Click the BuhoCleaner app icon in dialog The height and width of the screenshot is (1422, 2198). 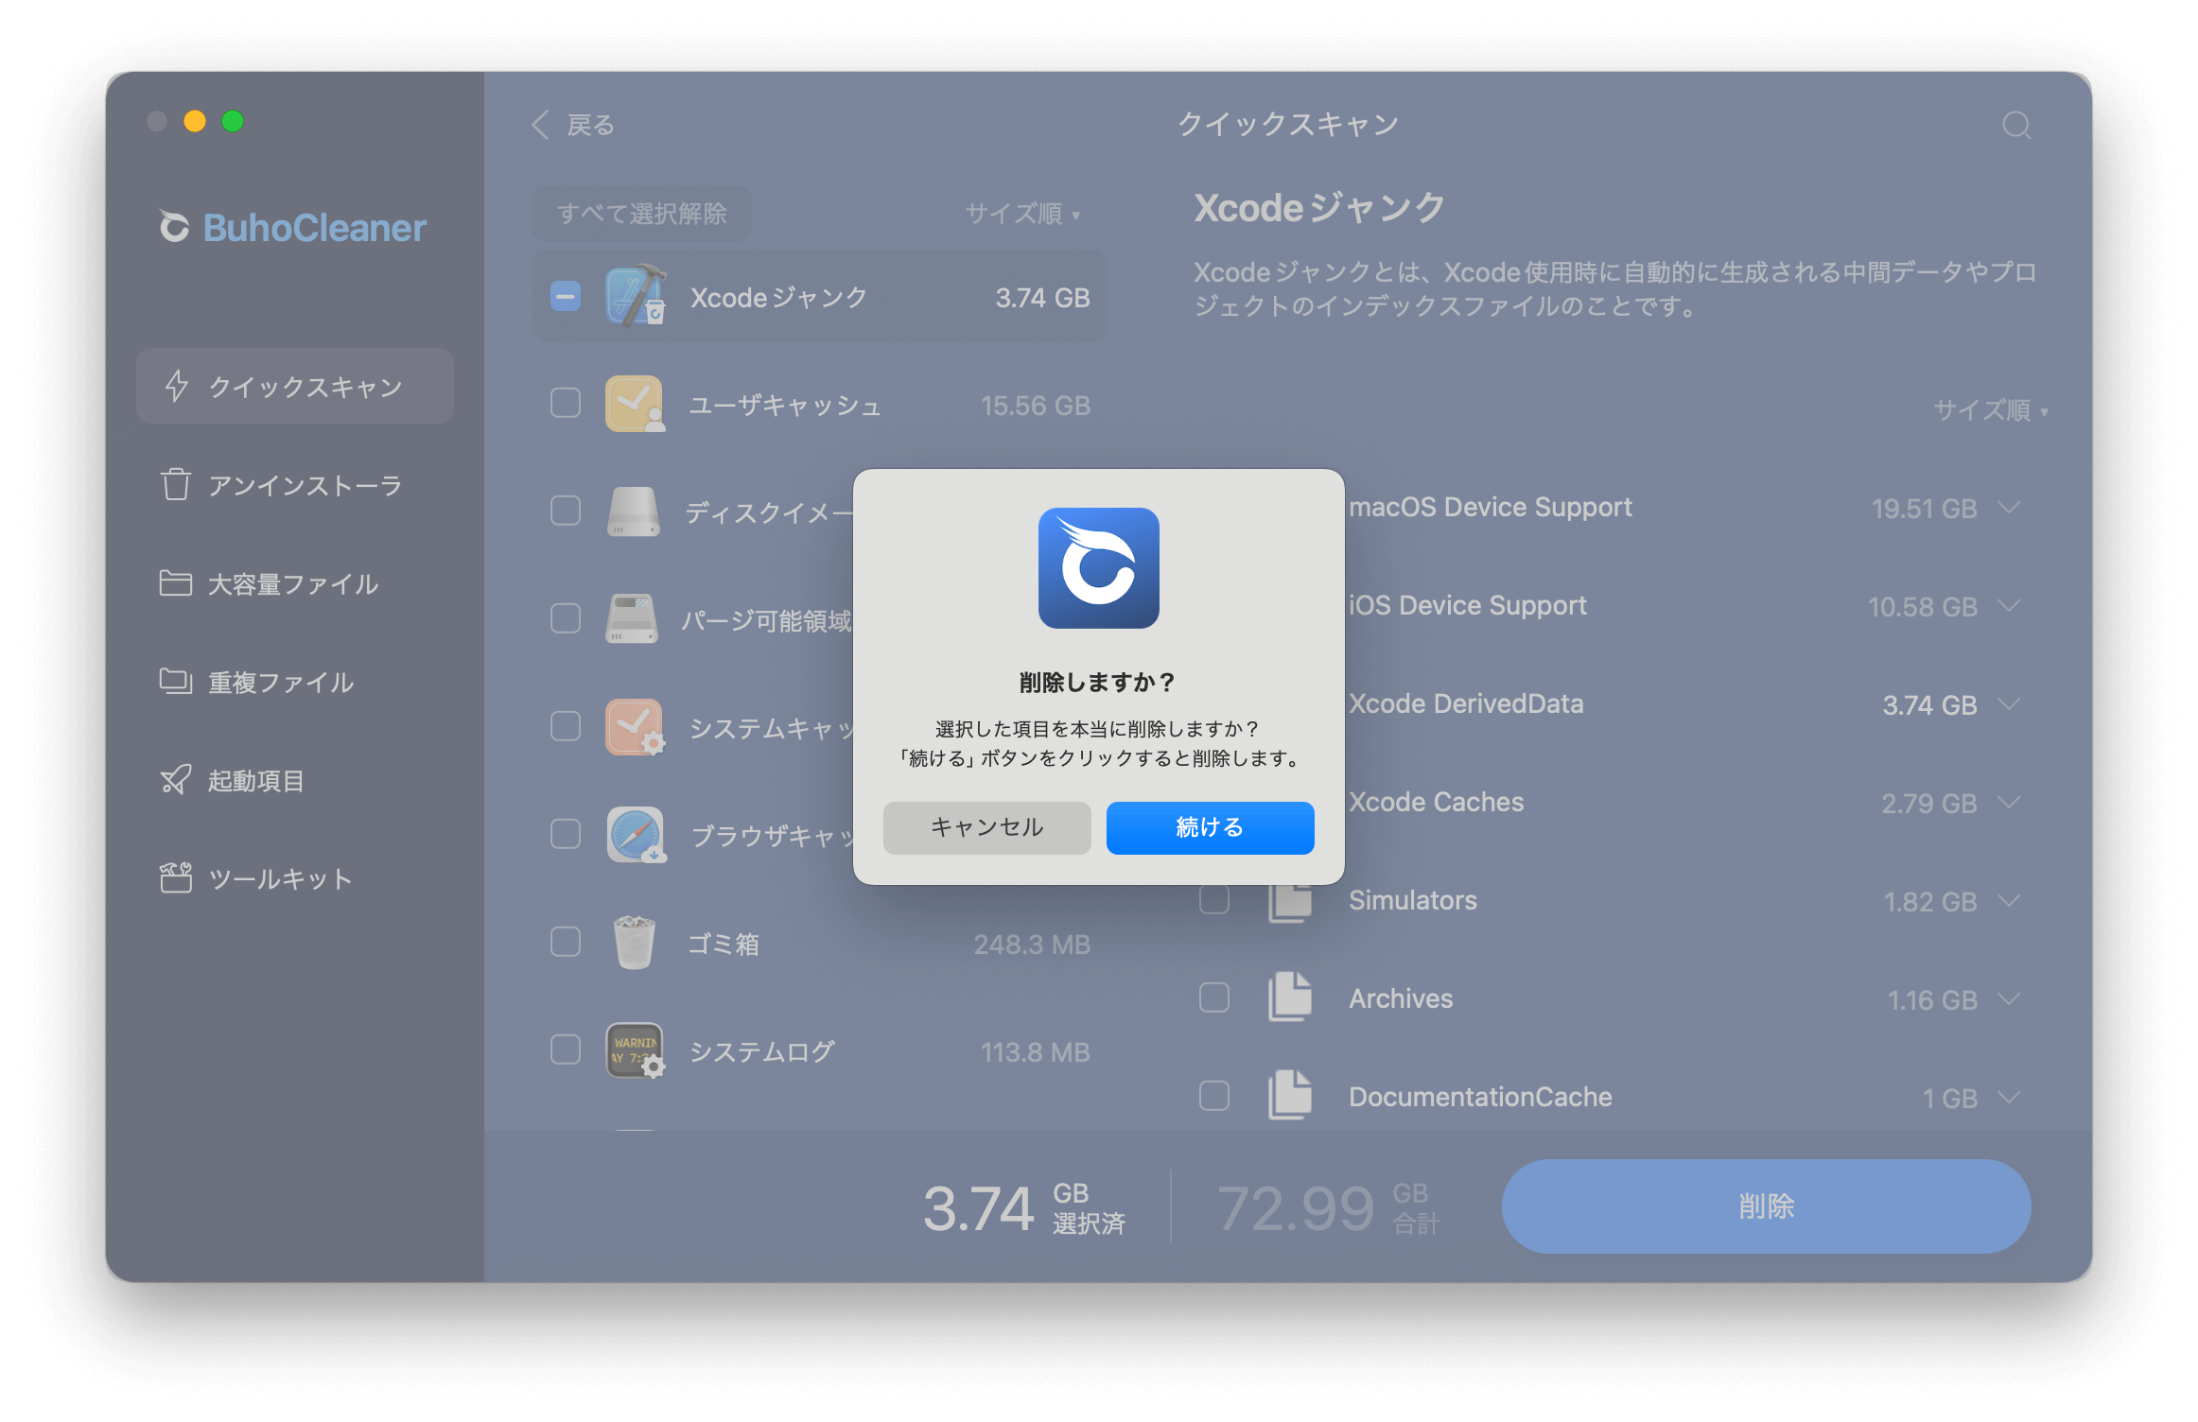[1098, 567]
